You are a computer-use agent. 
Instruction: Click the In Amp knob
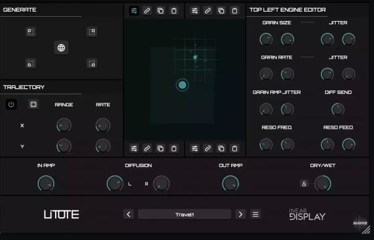coord(46,184)
